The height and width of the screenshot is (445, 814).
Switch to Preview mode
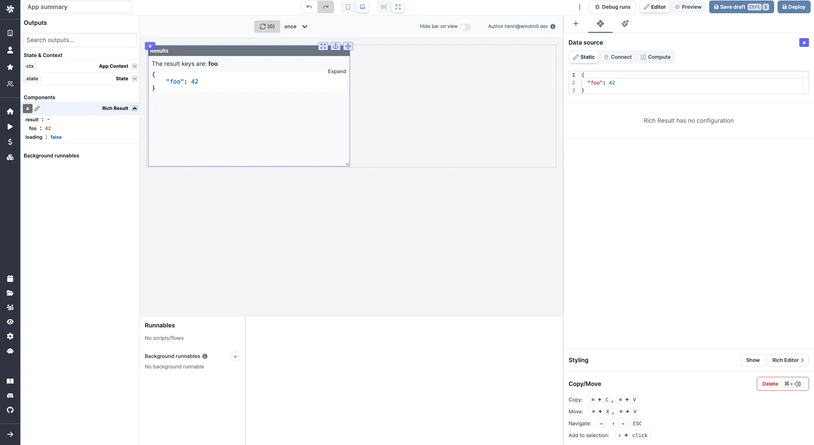pos(688,7)
